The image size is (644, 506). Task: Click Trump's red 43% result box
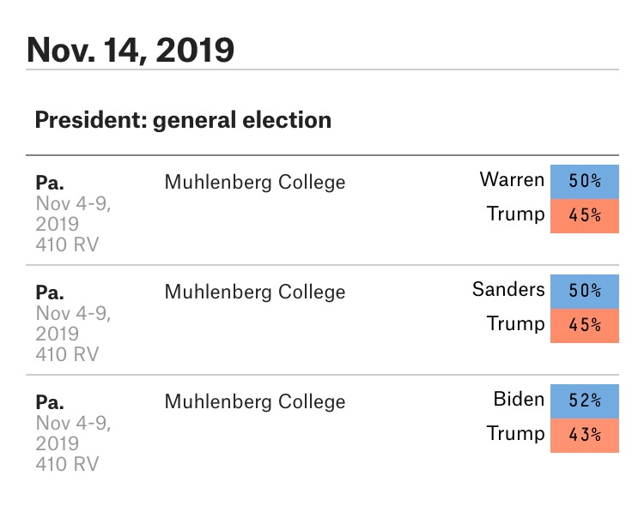tap(584, 435)
